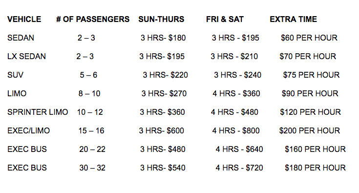Click the SEDAN vehicle name

coord(21,38)
